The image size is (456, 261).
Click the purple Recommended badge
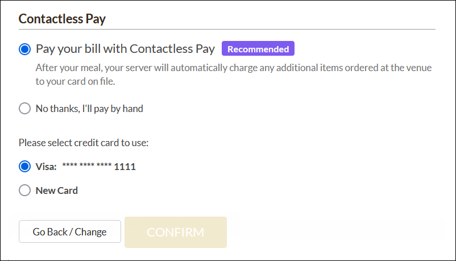point(258,49)
